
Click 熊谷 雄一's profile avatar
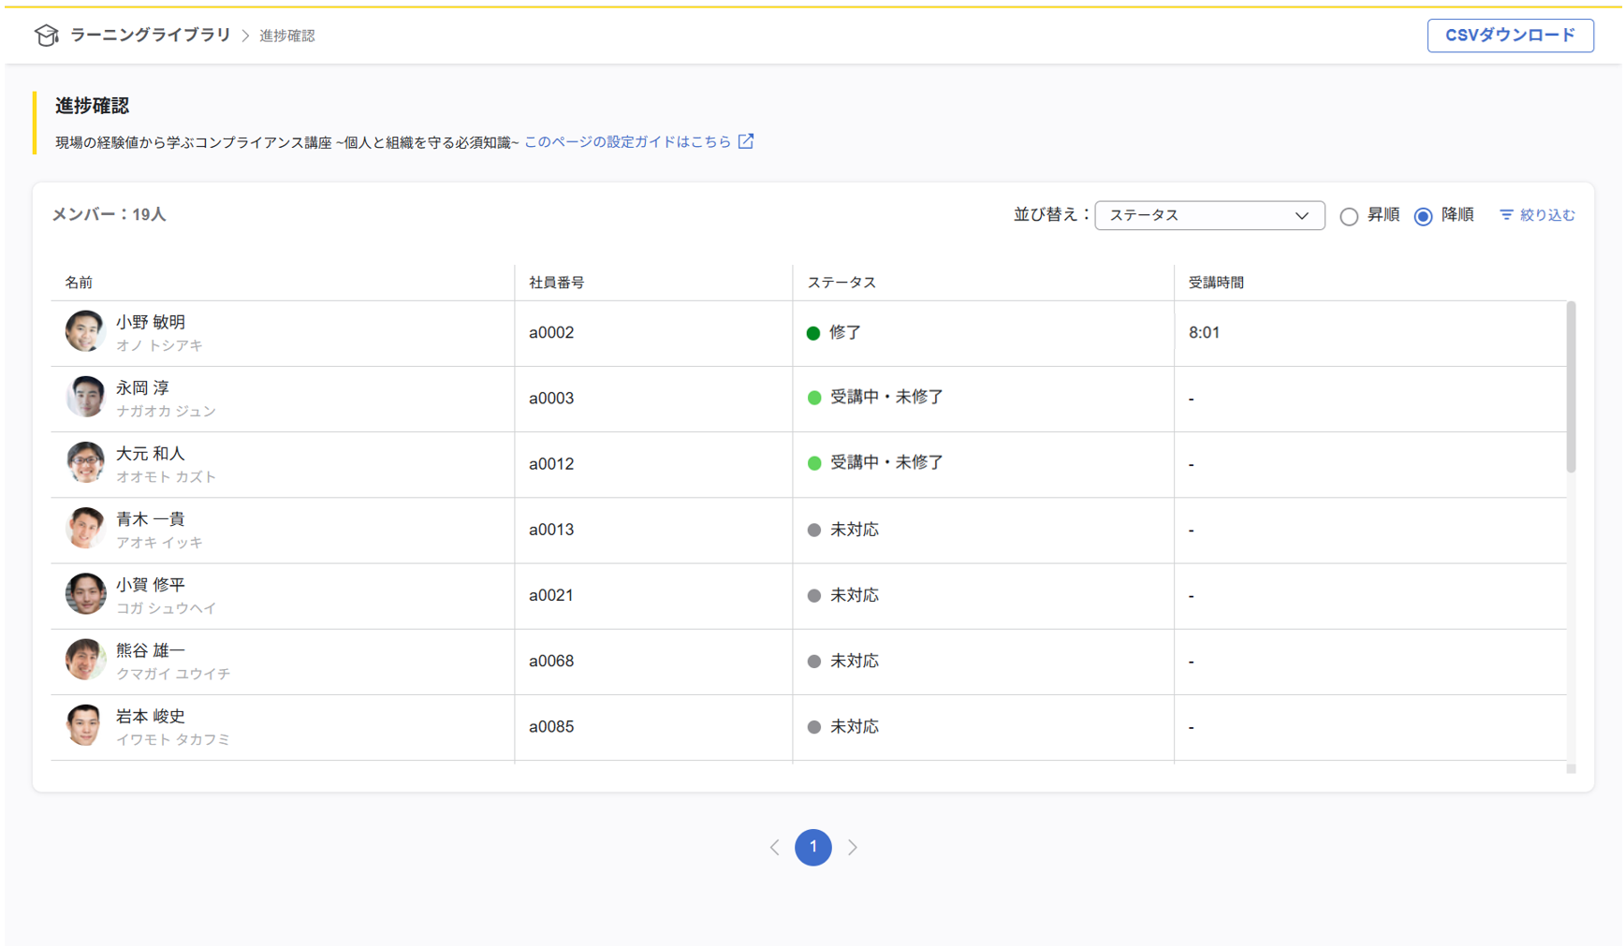click(85, 660)
